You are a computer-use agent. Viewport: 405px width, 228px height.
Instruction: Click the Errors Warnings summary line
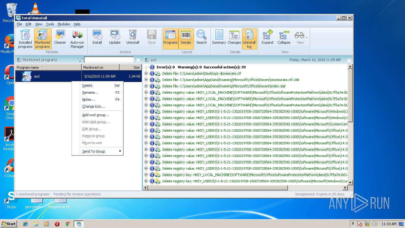[x=201, y=67]
